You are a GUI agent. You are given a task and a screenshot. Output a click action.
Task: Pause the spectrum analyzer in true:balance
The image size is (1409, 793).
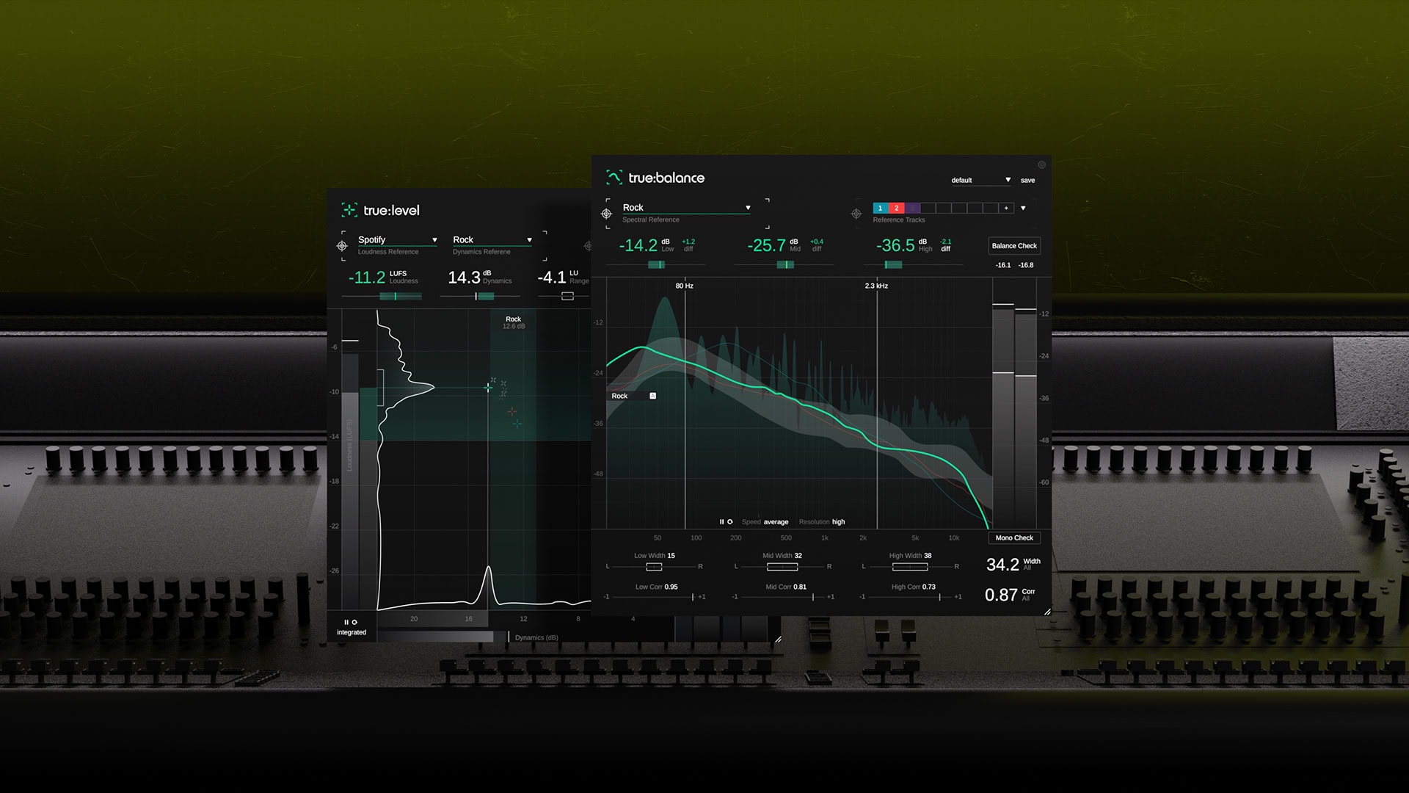pyautogui.click(x=722, y=521)
